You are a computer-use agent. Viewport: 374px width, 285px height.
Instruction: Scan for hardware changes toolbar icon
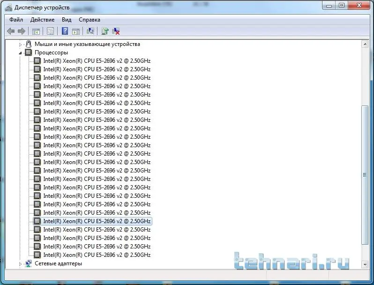(x=90, y=31)
